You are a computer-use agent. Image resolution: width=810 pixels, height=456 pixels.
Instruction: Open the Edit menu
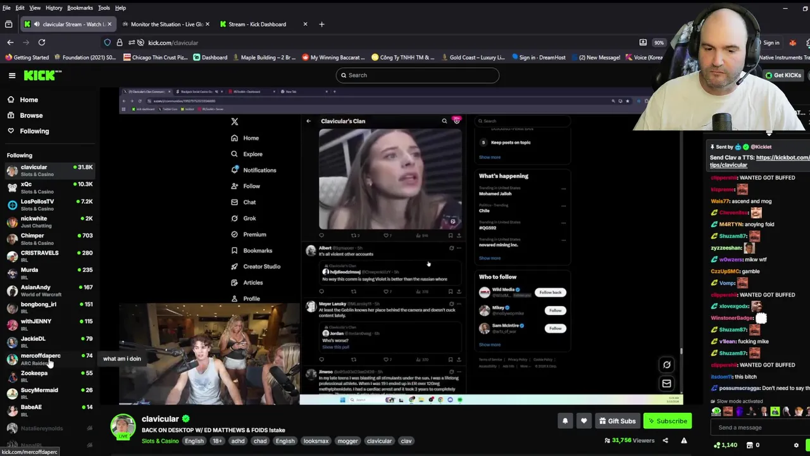point(20,8)
